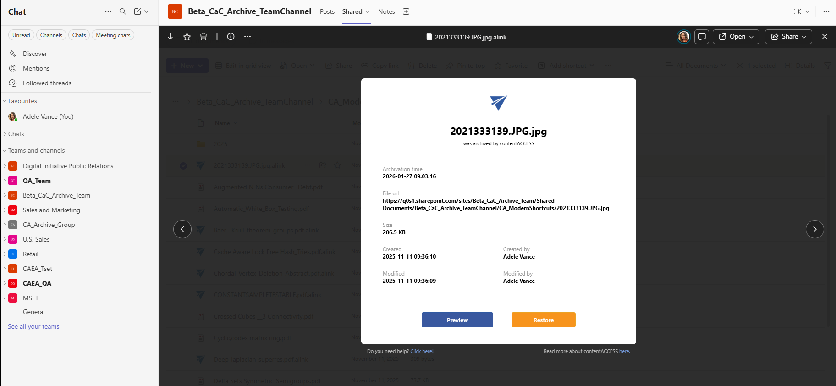Screen dimensions: 836x386
Task: Open the comments speech bubble icon
Action: point(701,37)
